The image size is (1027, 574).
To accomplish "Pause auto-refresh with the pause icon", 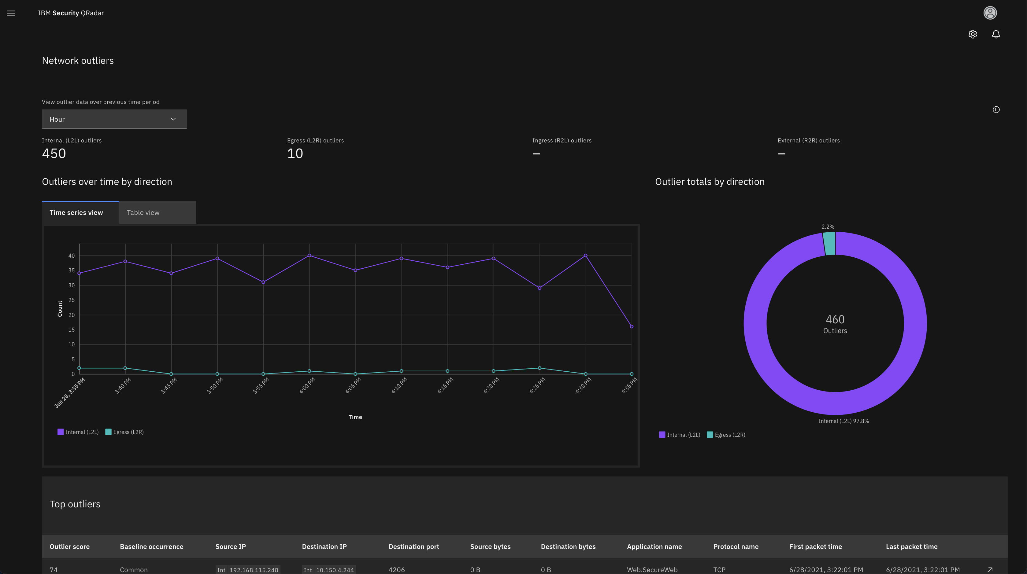I will pyautogui.click(x=996, y=109).
